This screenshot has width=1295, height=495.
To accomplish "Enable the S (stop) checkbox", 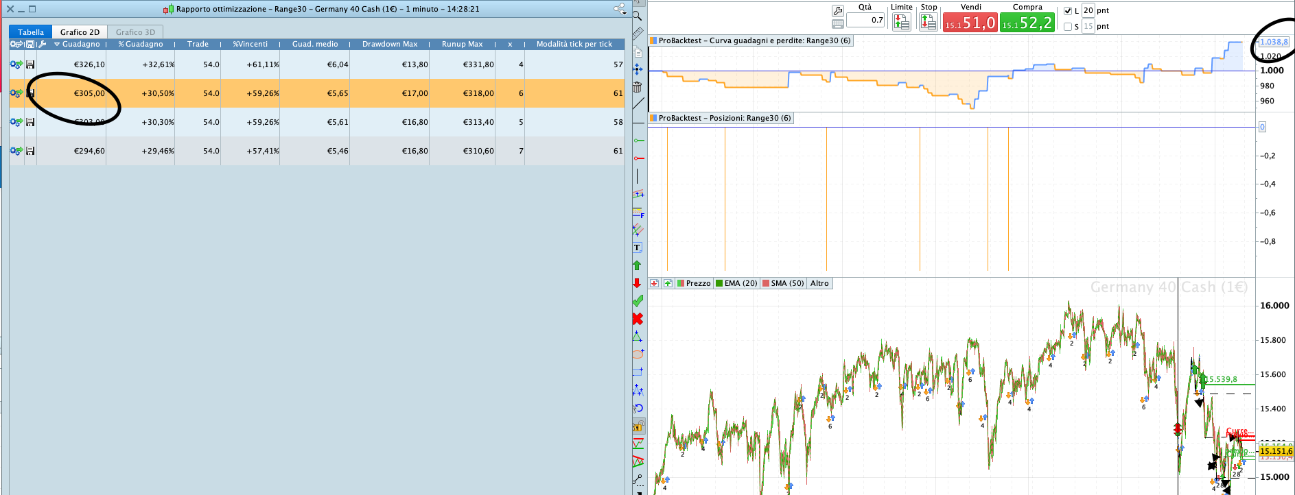I will [1067, 27].
